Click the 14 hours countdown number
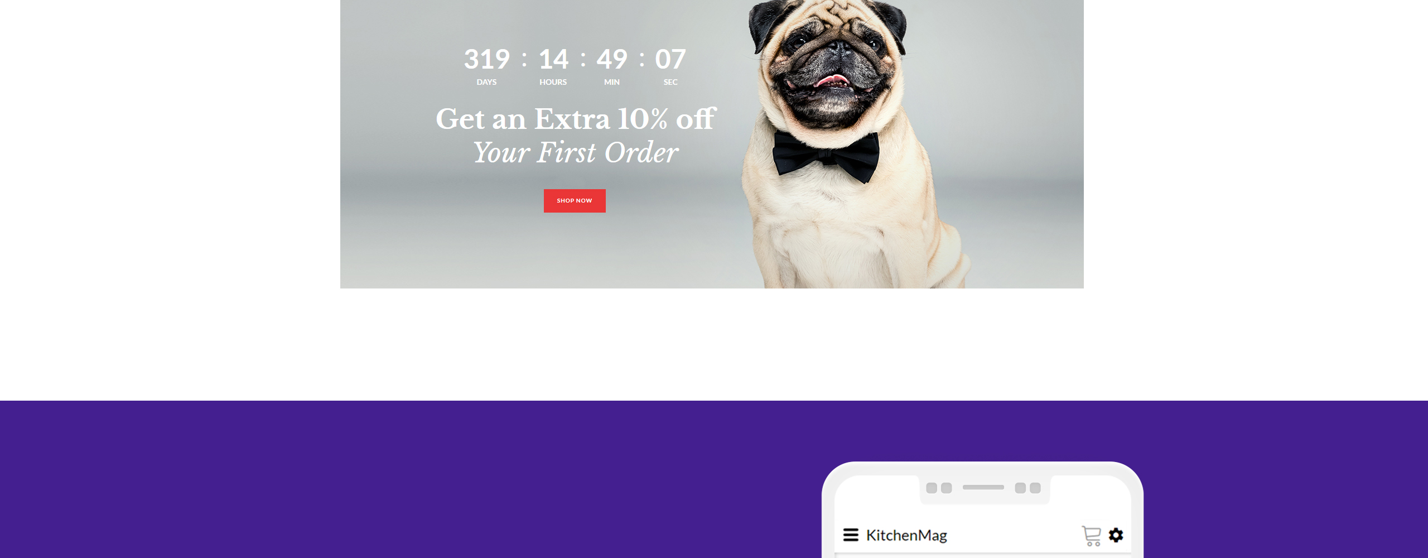Image resolution: width=1428 pixels, height=558 pixels. pyautogui.click(x=553, y=59)
